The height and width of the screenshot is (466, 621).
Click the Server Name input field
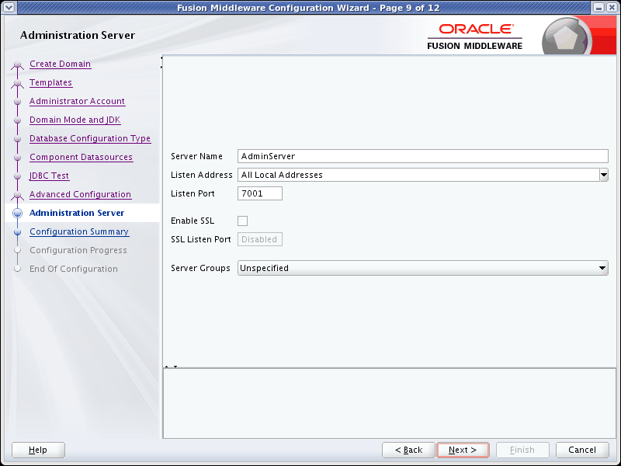(x=422, y=156)
